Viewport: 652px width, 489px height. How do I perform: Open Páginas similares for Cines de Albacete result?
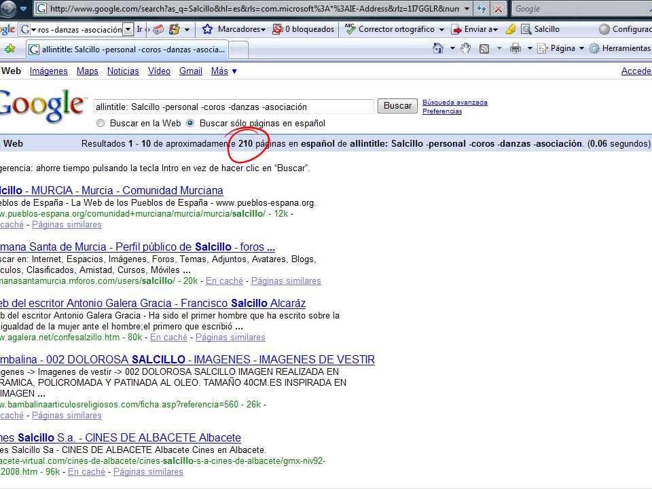(x=148, y=472)
